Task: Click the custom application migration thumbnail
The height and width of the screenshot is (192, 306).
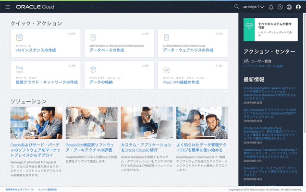Action: pyautogui.click(x=147, y=123)
